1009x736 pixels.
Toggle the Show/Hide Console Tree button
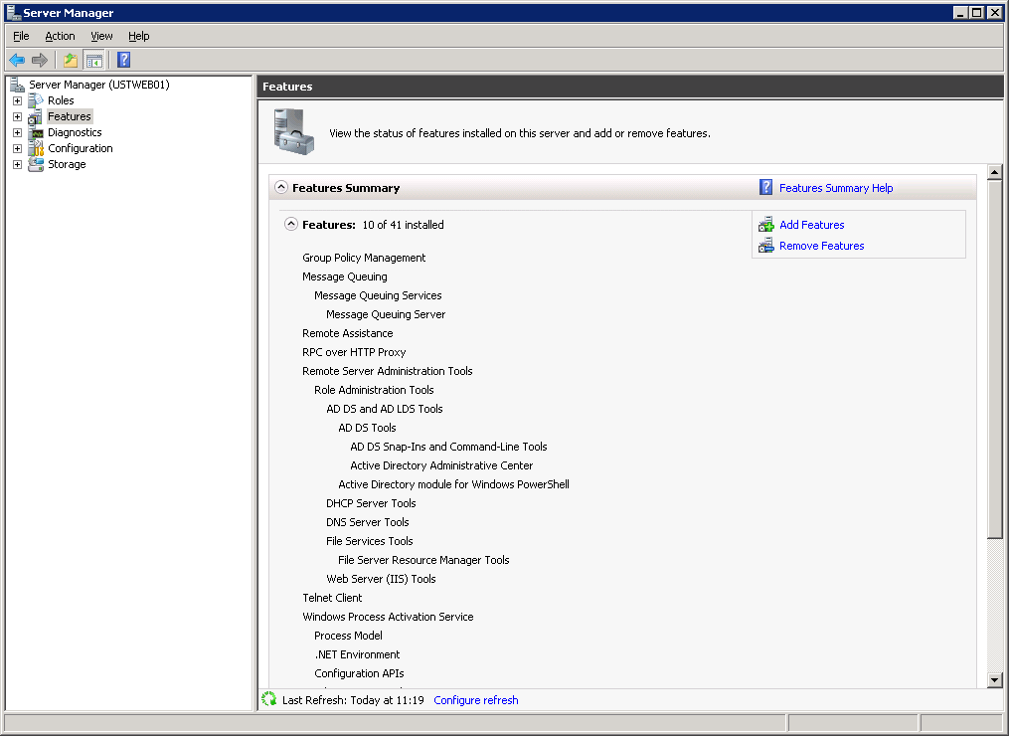click(93, 60)
